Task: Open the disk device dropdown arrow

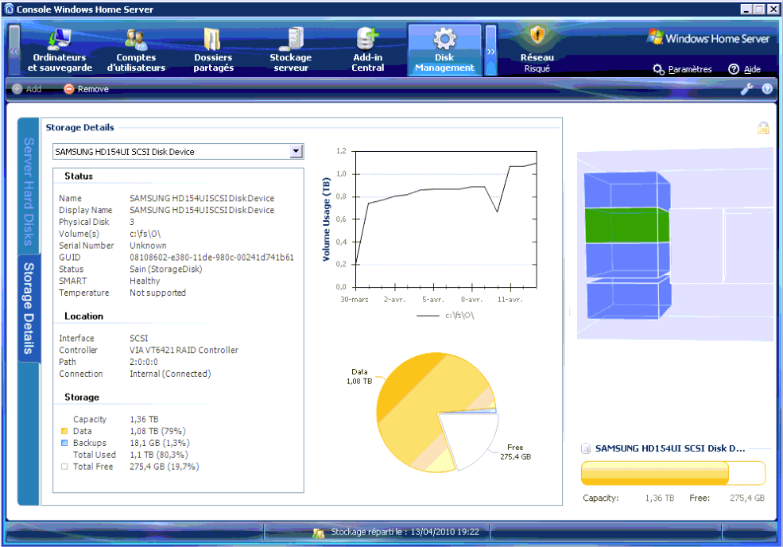Action: click(297, 151)
